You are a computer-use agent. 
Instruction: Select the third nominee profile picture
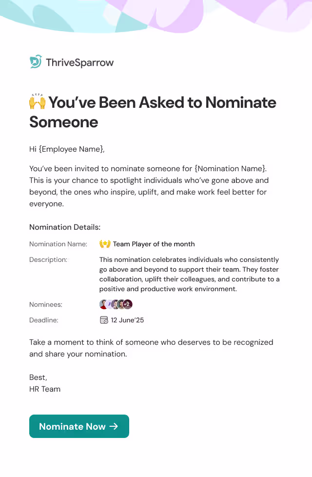[116, 304]
